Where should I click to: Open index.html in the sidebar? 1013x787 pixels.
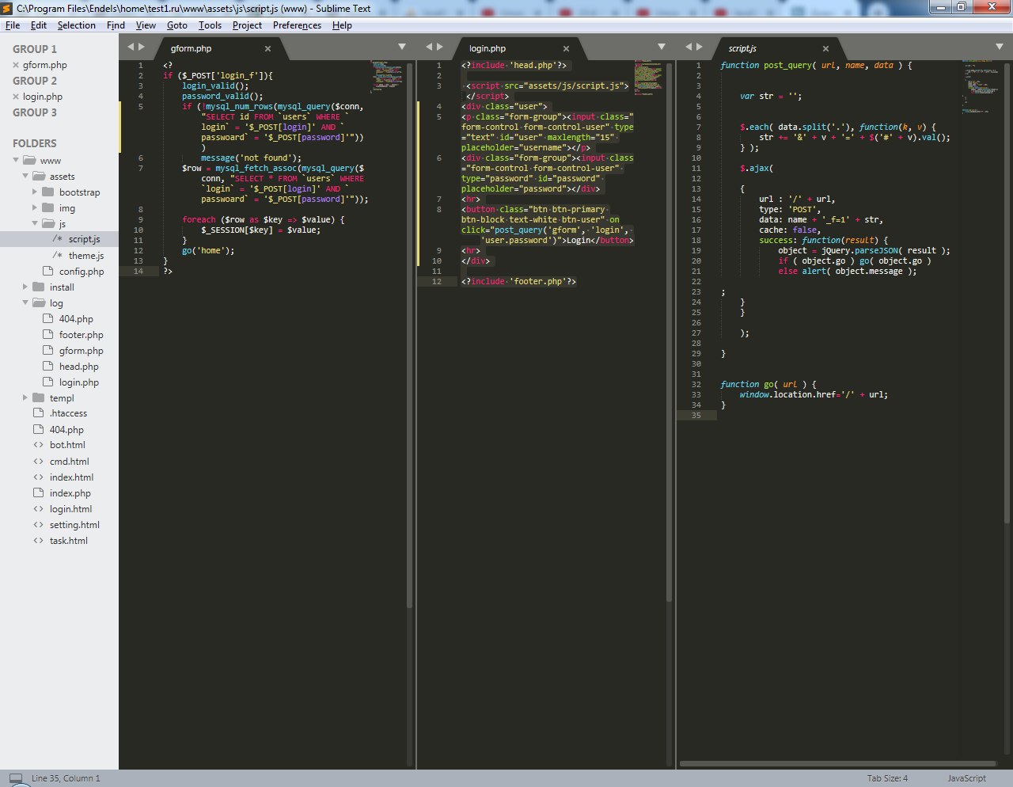click(71, 477)
